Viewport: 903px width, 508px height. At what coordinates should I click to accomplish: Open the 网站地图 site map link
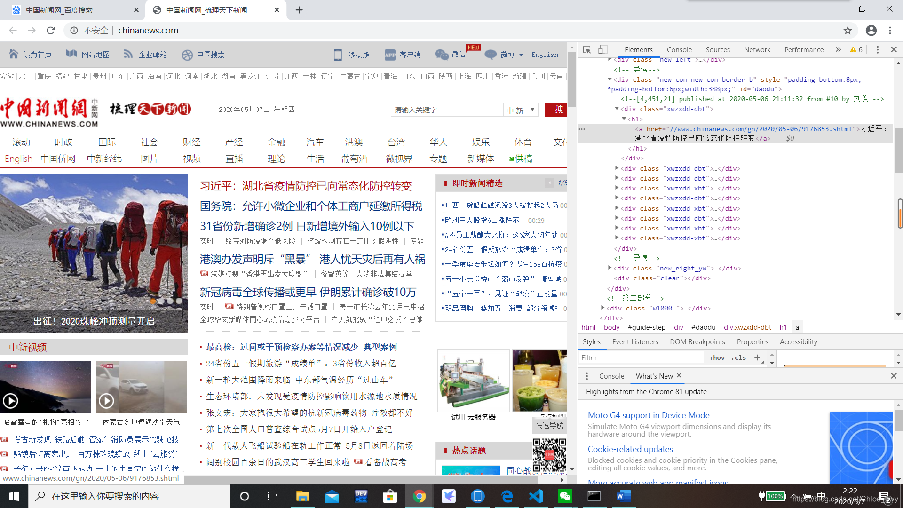coord(88,55)
